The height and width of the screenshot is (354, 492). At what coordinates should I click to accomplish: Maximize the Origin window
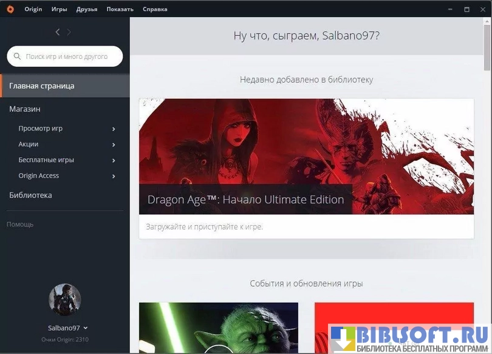pos(466,9)
